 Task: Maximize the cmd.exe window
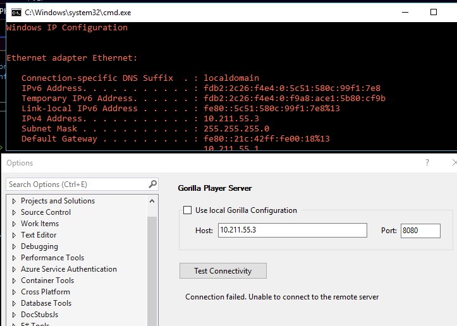tap(434, 12)
